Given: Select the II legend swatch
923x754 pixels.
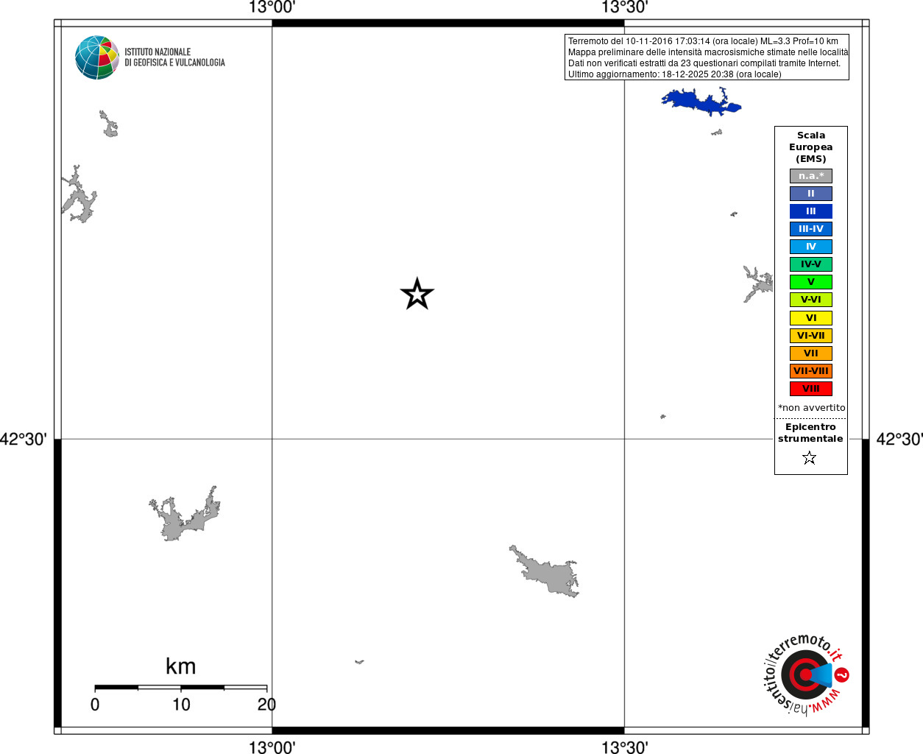Looking at the screenshot, I should pos(811,194).
